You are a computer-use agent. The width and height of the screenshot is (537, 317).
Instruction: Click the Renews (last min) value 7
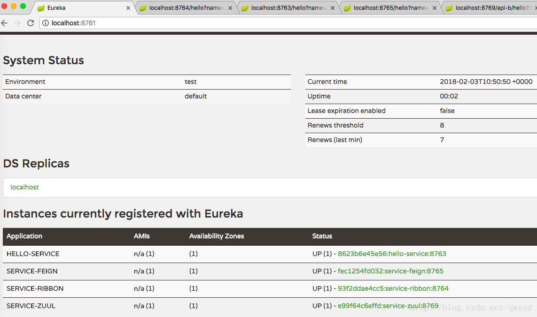(x=442, y=140)
